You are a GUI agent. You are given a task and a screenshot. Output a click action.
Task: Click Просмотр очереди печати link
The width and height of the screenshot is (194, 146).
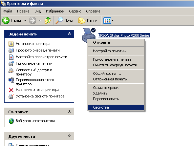(x=38, y=50)
